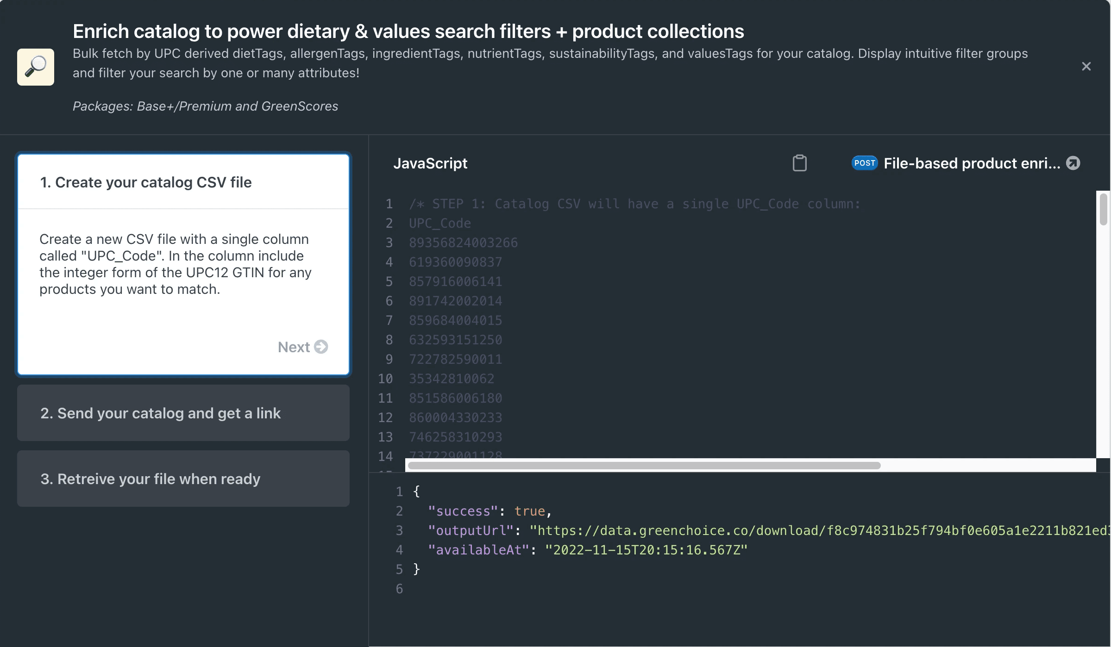Click the code panel horizontal scrollbar

pos(644,466)
